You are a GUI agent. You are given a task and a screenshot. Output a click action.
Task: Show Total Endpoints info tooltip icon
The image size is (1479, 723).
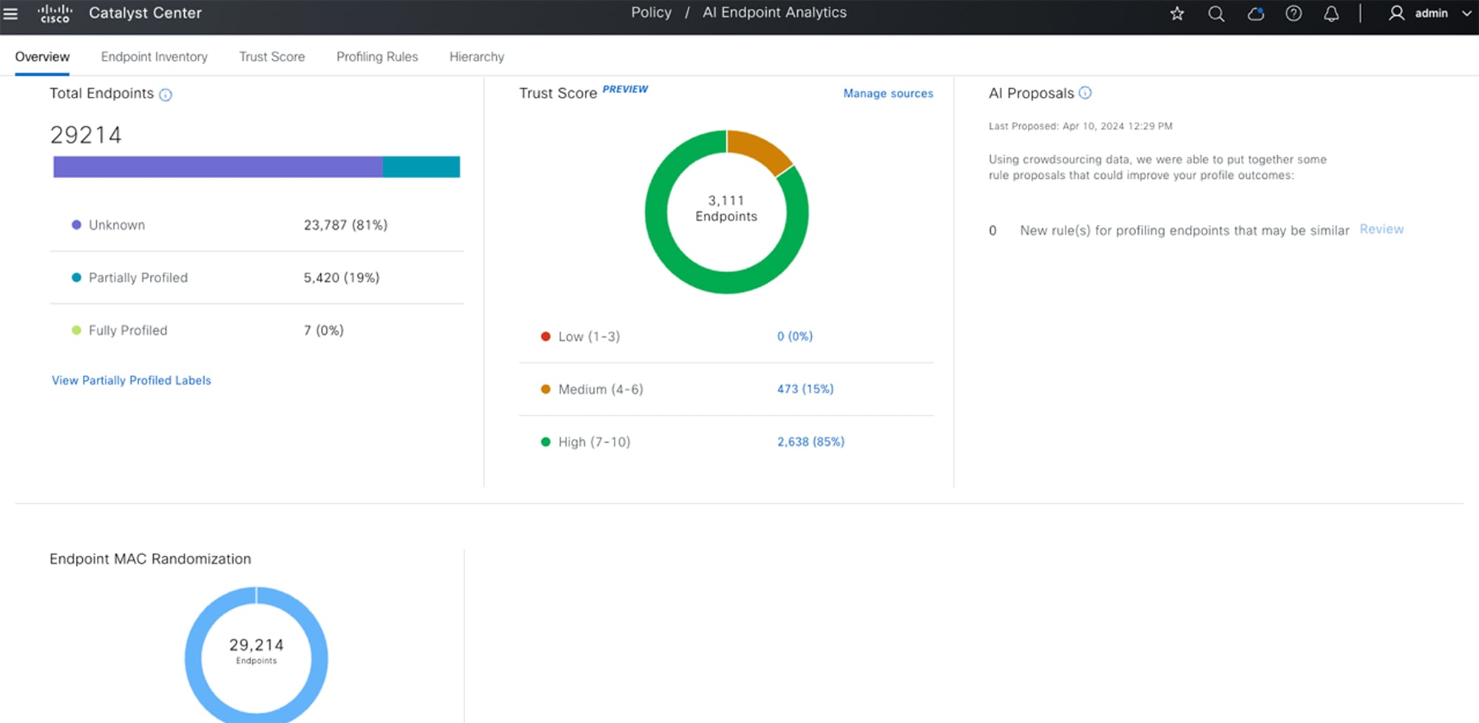[x=166, y=95]
